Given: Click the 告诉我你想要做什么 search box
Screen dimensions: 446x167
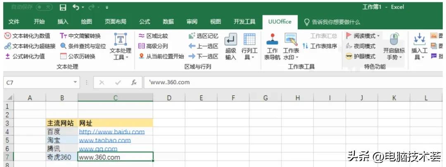Looking at the screenshot, I should point(332,22).
